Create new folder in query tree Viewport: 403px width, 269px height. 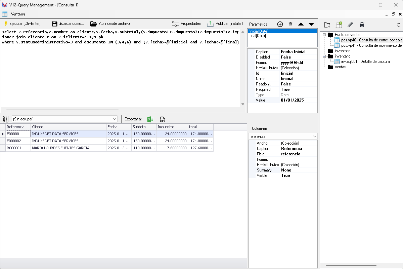pyautogui.click(x=327, y=25)
